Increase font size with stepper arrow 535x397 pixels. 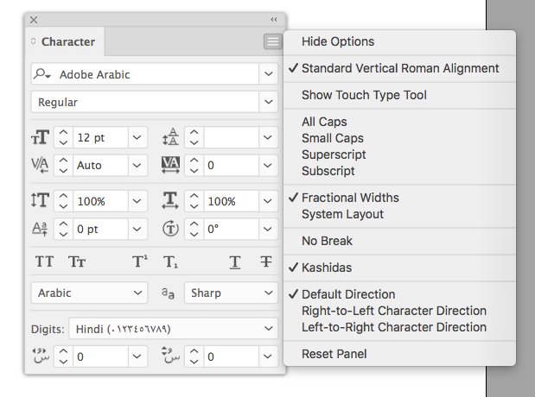[x=63, y=133]
